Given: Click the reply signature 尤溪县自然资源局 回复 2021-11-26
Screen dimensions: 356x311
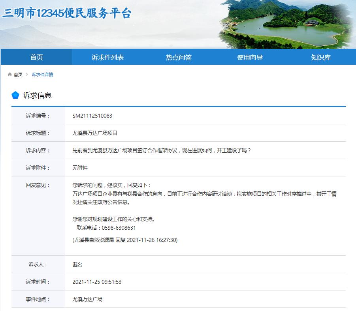Looking at the screenshot, I should tap(125, 240).
